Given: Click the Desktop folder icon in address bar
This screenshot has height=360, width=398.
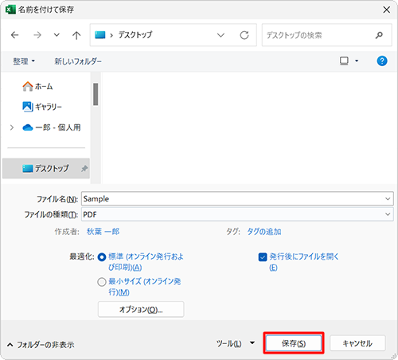Looking at the screenshot, I should point(100,35).
